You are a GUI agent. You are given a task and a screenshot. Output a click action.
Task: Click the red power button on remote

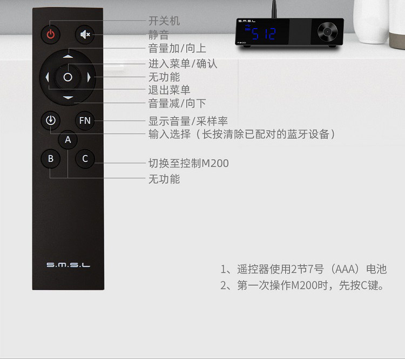tap(51, 35)
